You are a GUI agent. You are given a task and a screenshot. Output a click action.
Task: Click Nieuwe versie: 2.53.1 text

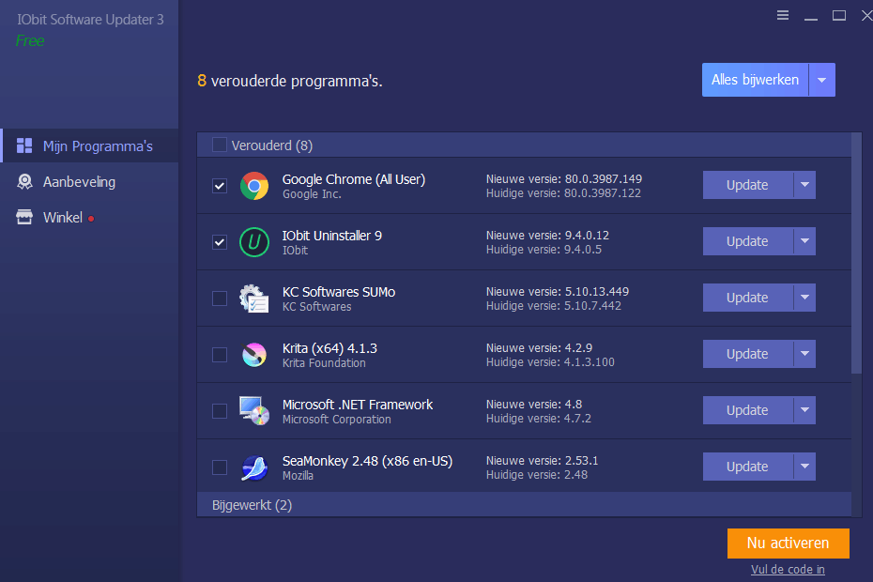pos(543,461)
